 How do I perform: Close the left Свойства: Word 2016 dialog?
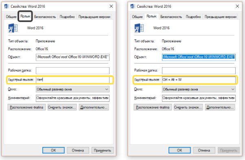111,6
